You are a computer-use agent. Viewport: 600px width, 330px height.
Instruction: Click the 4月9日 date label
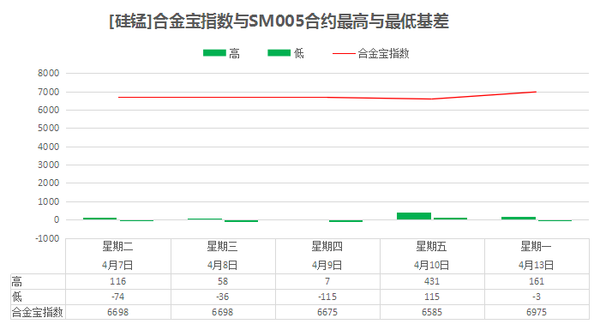pyautogui.click(x=327, y=265)
